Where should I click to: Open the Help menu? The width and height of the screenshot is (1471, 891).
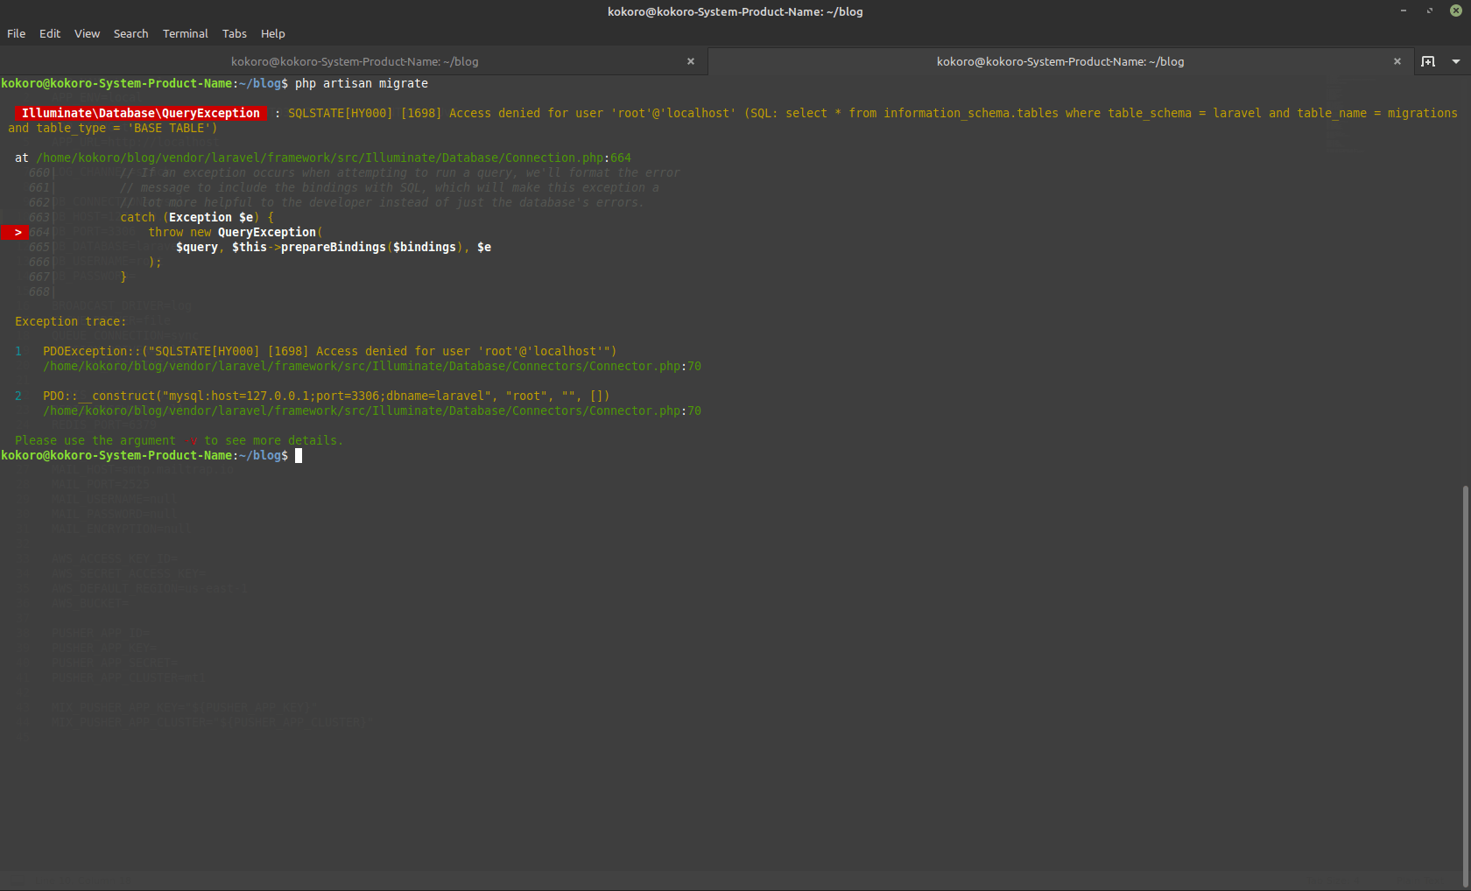click(x=272, y=33)
